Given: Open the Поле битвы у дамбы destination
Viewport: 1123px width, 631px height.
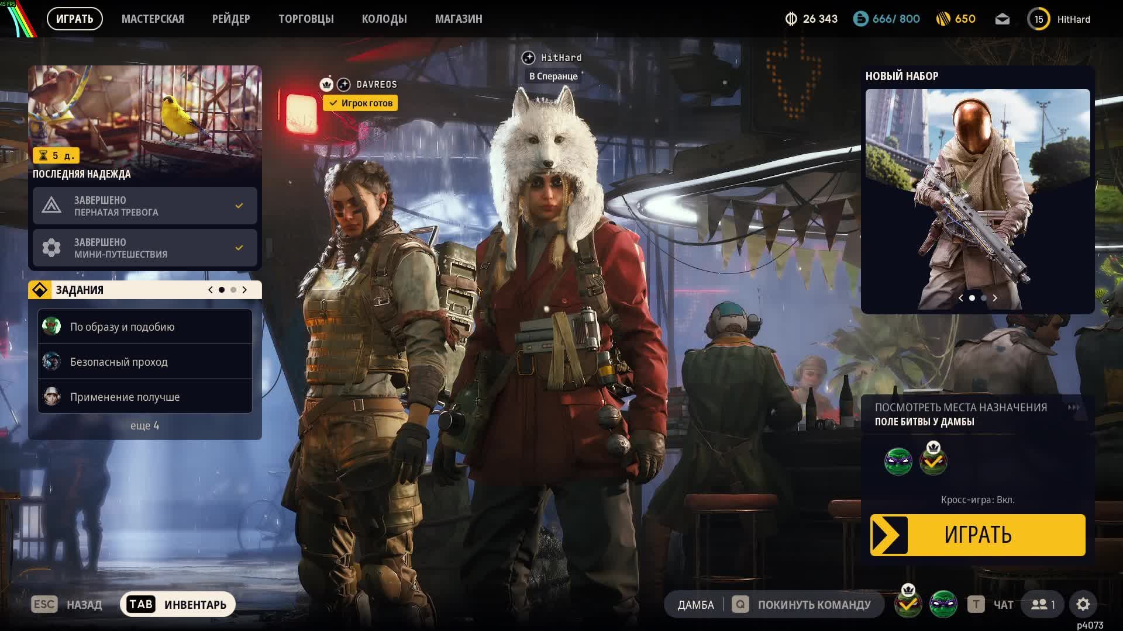Looking at the screenshot, I should click(925, 421).
